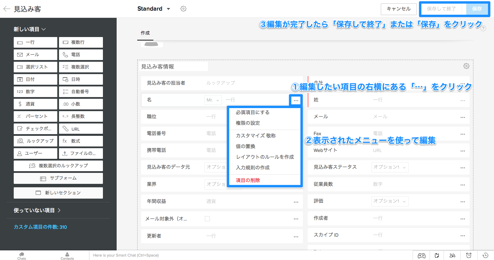Expand the 使っていない項目 section
This screenshot has width=494, height=260.
37,210
